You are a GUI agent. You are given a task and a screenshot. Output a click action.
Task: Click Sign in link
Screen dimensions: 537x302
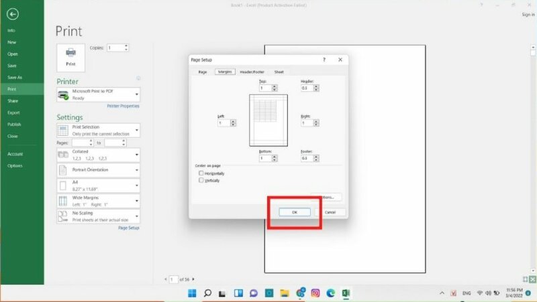[528, 14]
